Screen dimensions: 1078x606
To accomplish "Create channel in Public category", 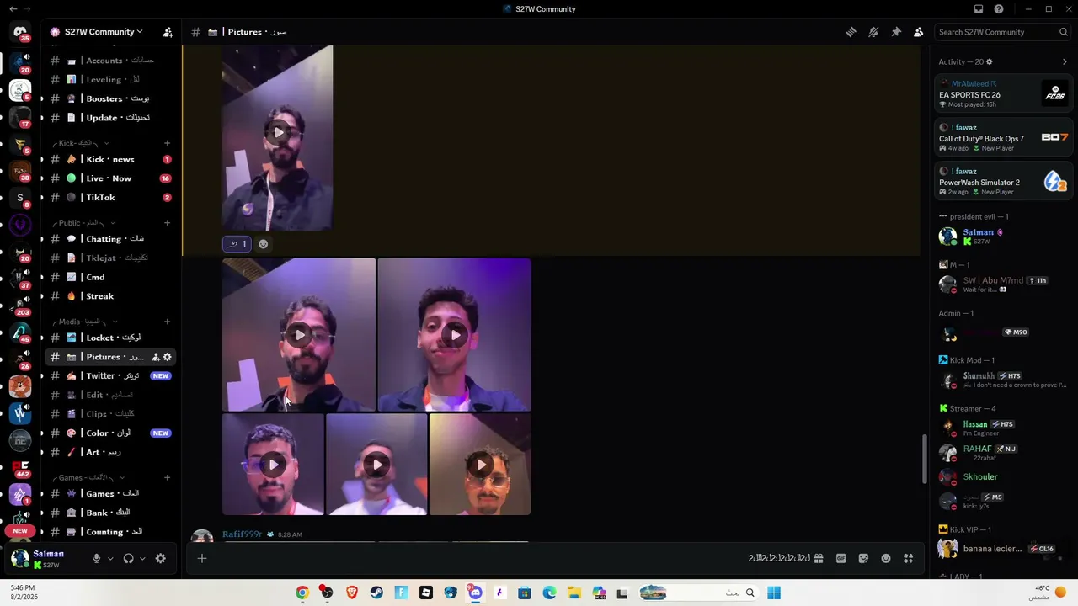I will pos(167,223).
